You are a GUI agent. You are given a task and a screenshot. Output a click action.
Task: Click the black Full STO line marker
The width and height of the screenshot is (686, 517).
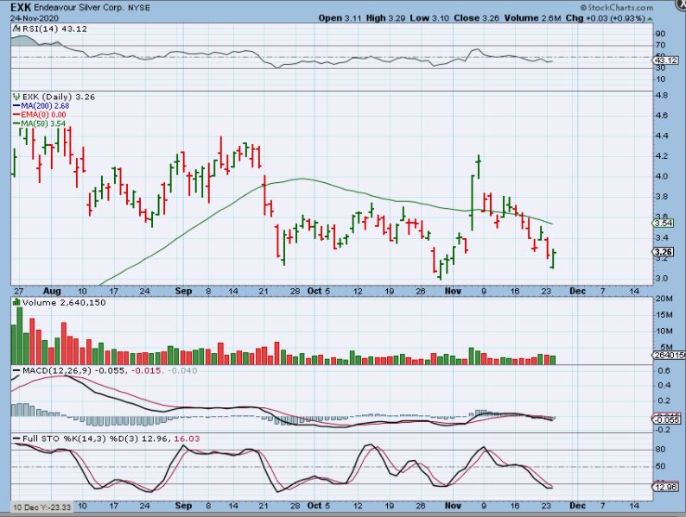click(16, 438)
